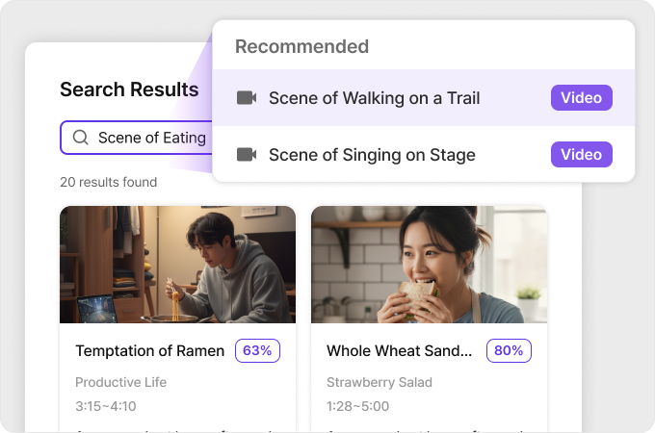Click the Temptation of Ramen title
The width and height of the screenshot is (655, 433).
point(149,351)
